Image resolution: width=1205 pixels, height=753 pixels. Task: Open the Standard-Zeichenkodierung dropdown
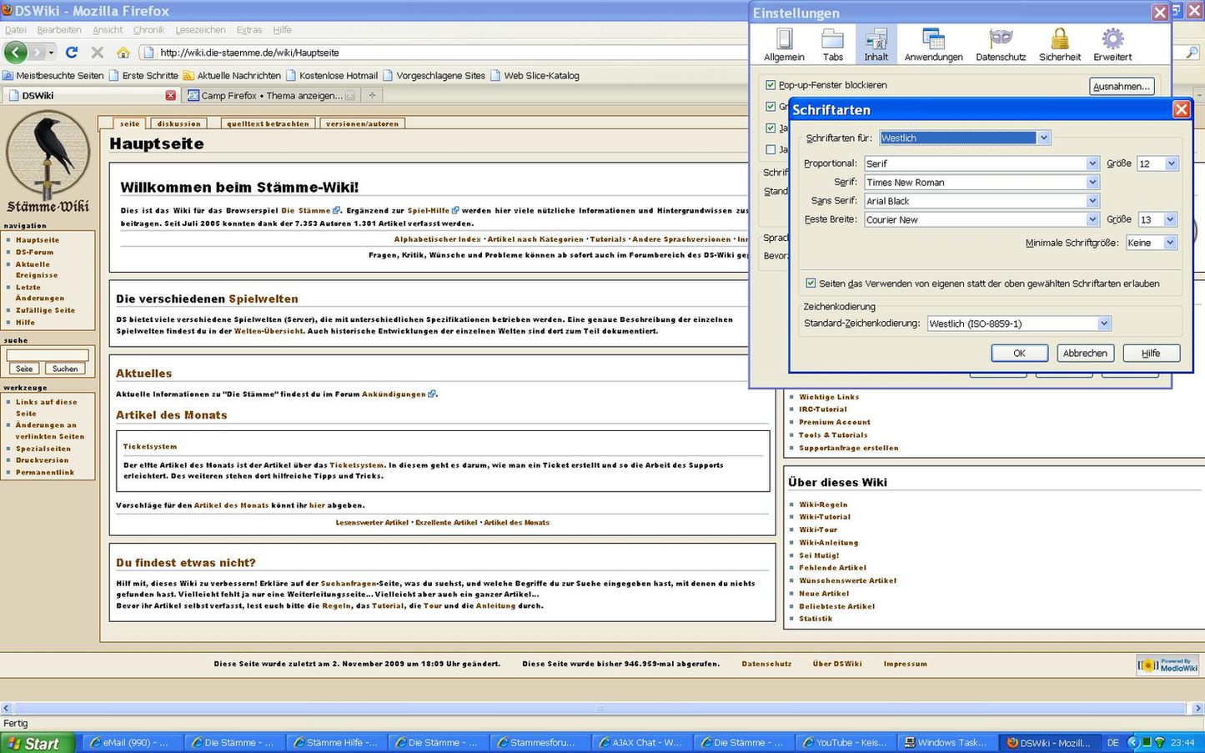(x=1103, y=324)
